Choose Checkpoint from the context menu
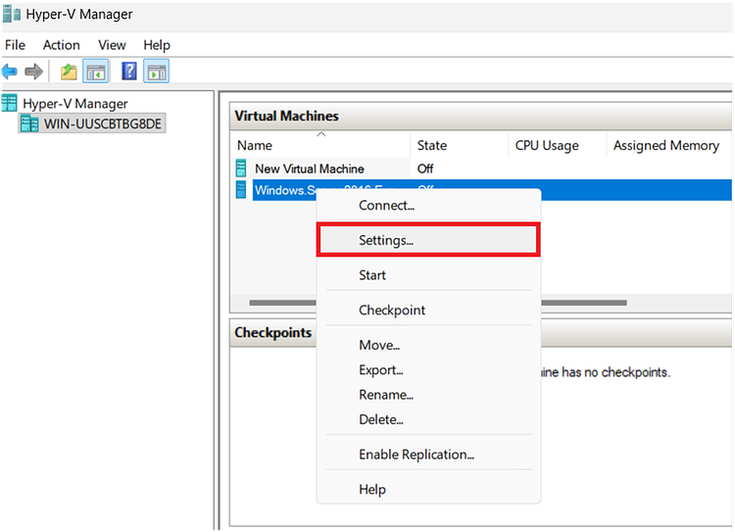735x532 pixels. pos(428,310)
